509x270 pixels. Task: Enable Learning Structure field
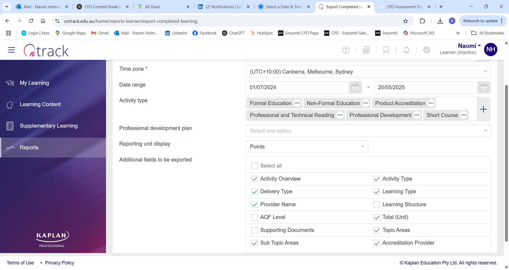point(377,205)
